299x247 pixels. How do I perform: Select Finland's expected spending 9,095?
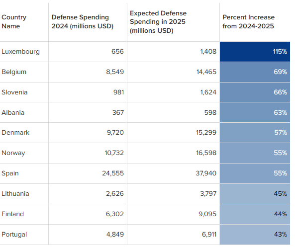207,214
